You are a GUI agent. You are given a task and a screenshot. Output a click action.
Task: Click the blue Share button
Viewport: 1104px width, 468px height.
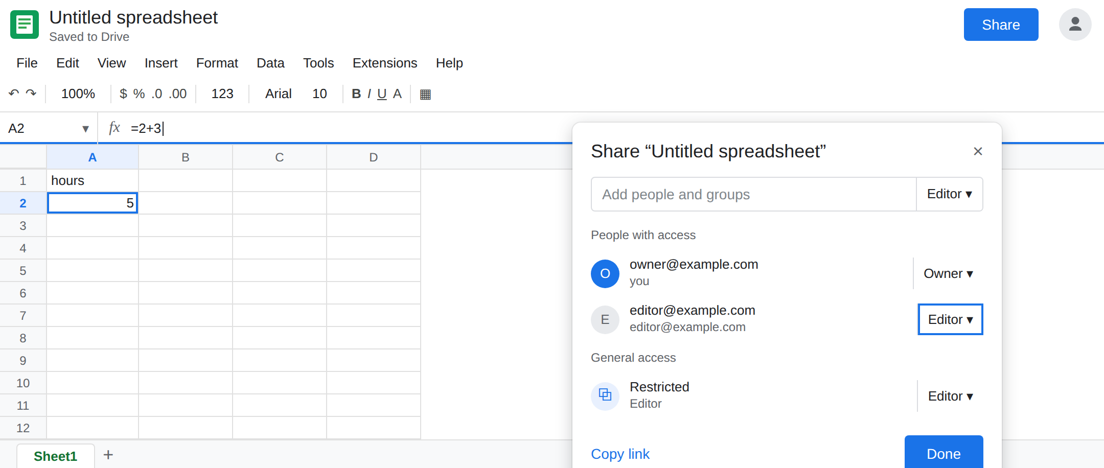(1001, 25)
